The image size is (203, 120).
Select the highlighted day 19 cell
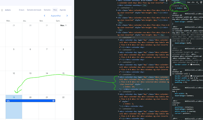tap(14, 110)
